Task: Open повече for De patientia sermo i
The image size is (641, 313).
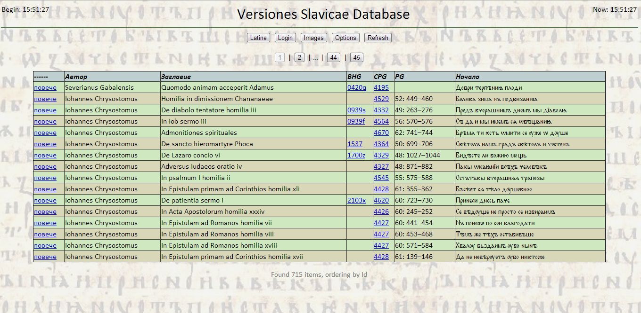Action: (45, 200)
